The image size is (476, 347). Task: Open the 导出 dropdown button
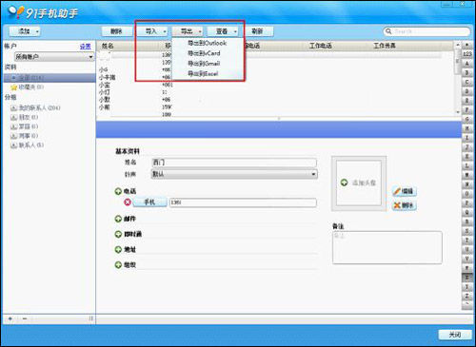click(x=188, y=31)
